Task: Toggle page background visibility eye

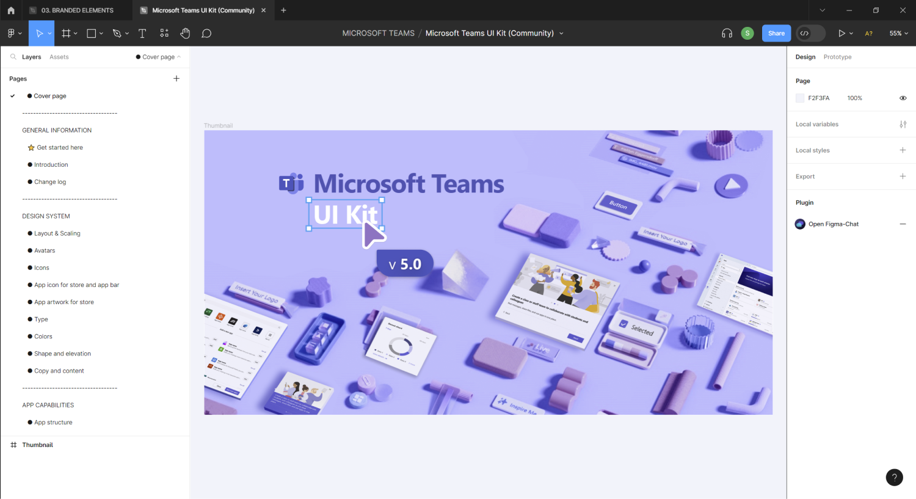Action: point(903,98)
